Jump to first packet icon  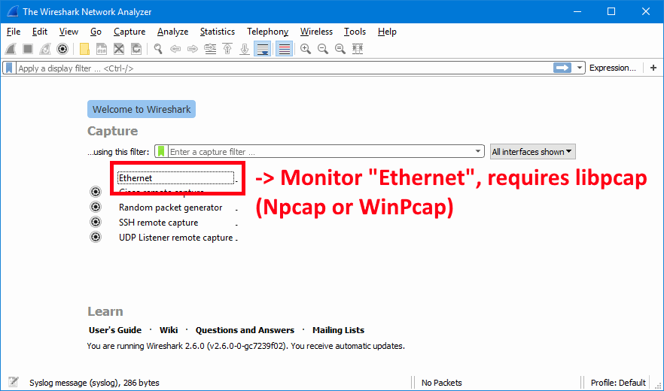[x=227, y=49]
